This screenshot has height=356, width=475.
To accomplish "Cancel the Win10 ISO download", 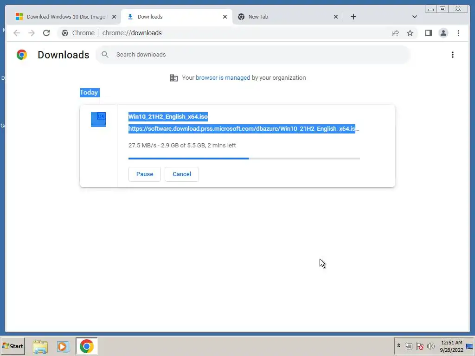I will coord(182,174).
